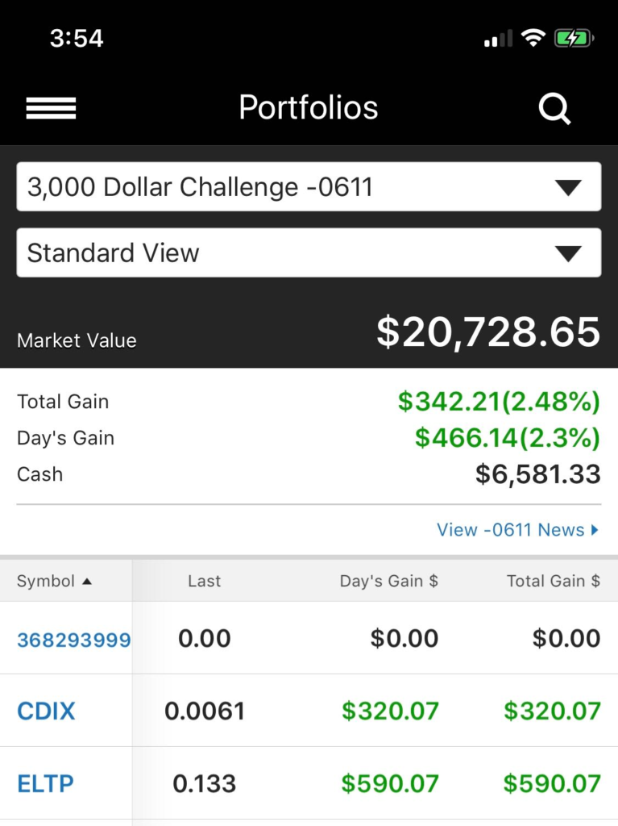This screenshot has height=826, width=618.
Task: Open the 3,000 Dollar Challenge portfolio dropdown
Action: (x=309, y=187)
